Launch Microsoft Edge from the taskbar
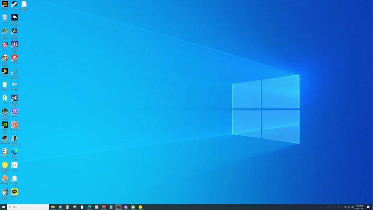This screenshot has width=373, height=210. [89, 207]
